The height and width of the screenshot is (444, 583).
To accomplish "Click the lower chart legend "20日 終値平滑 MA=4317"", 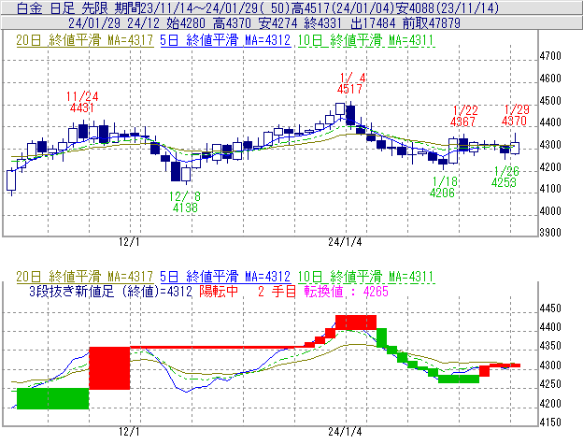I will click(x=85, y=277).
